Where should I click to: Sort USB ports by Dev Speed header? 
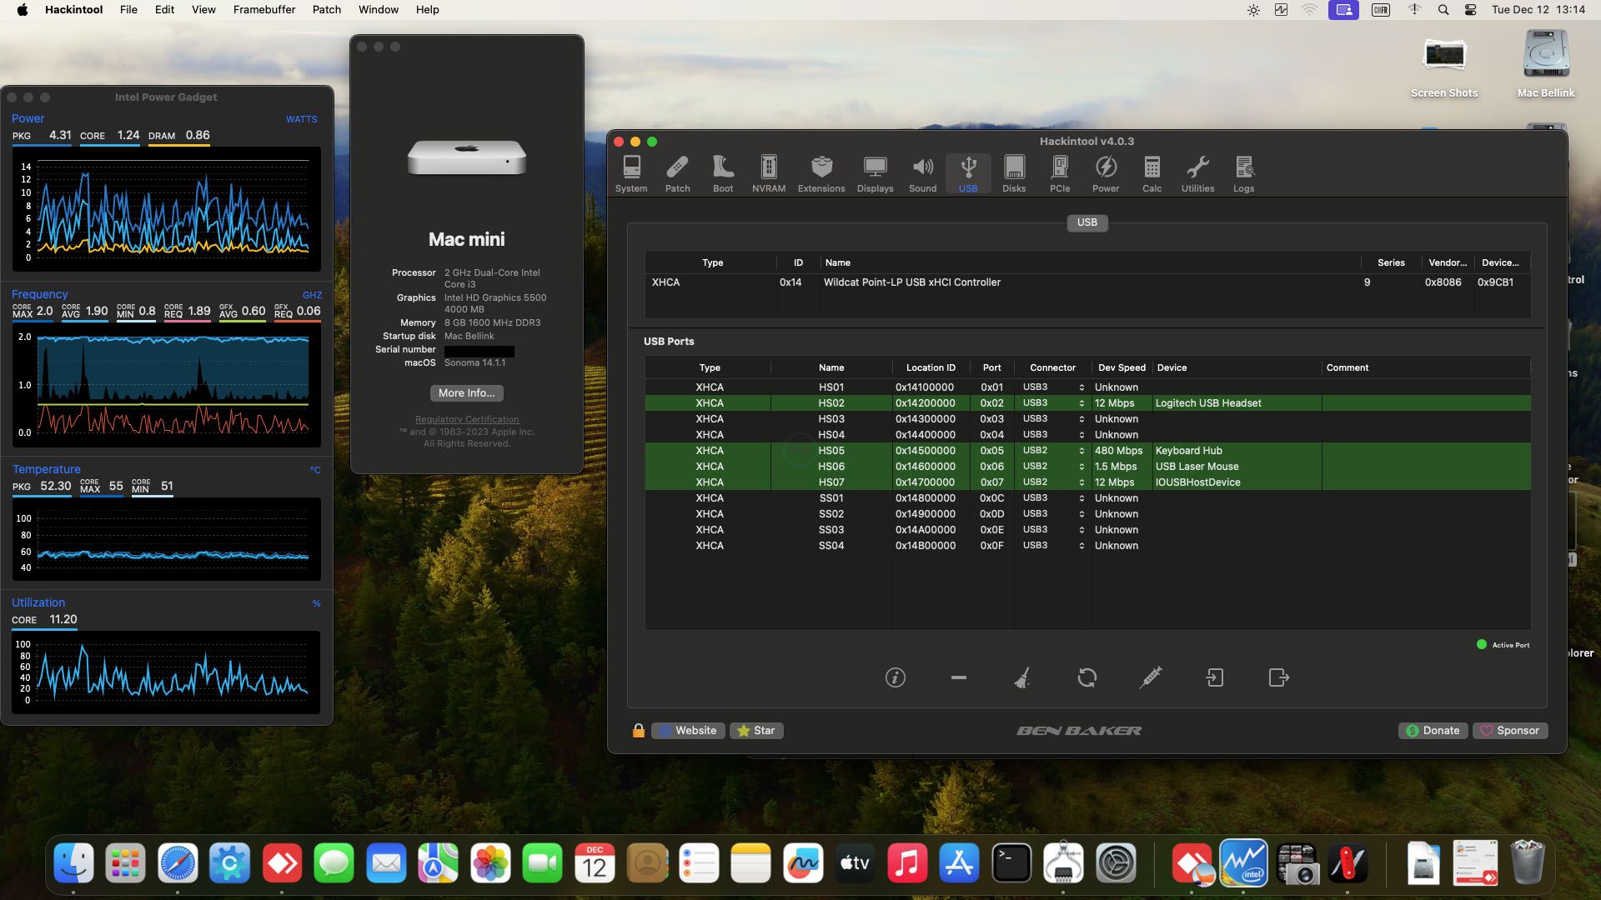click(x=1122, y=367)
